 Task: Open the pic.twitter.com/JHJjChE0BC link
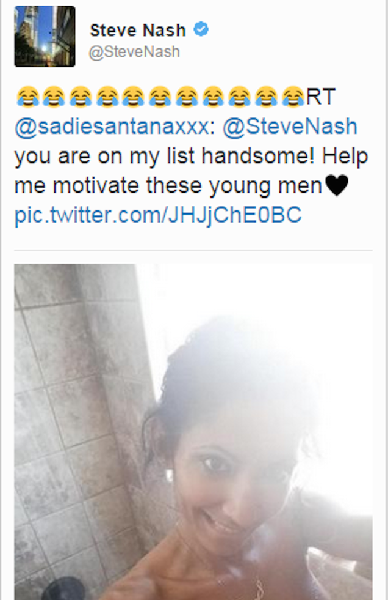(158, 215)
